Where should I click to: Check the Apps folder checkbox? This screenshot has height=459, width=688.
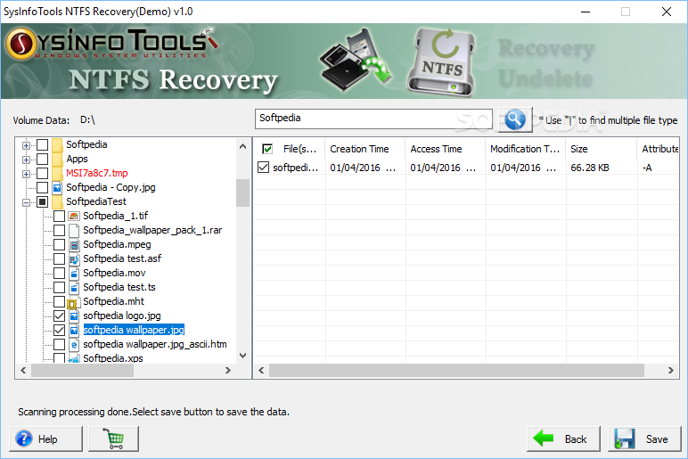pyautogui.click(x=42, y=159)
